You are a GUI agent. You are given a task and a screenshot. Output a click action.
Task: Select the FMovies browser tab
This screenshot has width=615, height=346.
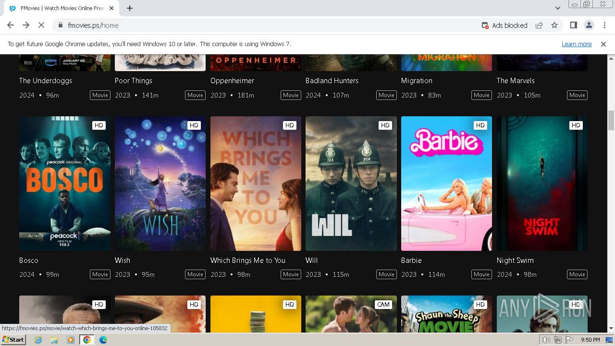click(61, 8)
